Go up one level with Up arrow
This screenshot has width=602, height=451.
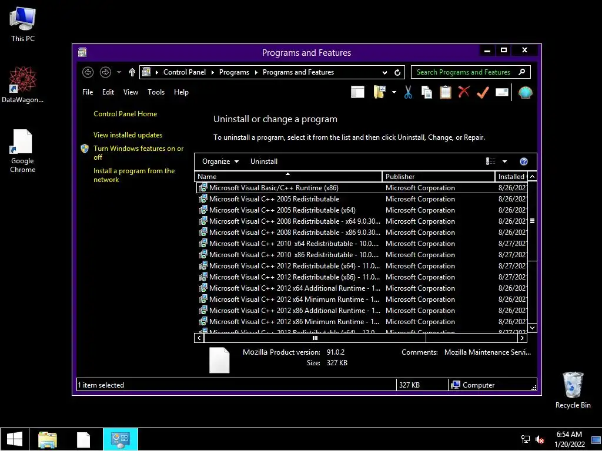click(x=132, y=72)
